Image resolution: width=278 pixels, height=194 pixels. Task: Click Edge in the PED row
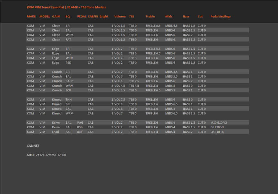click(x=55, y=63)
